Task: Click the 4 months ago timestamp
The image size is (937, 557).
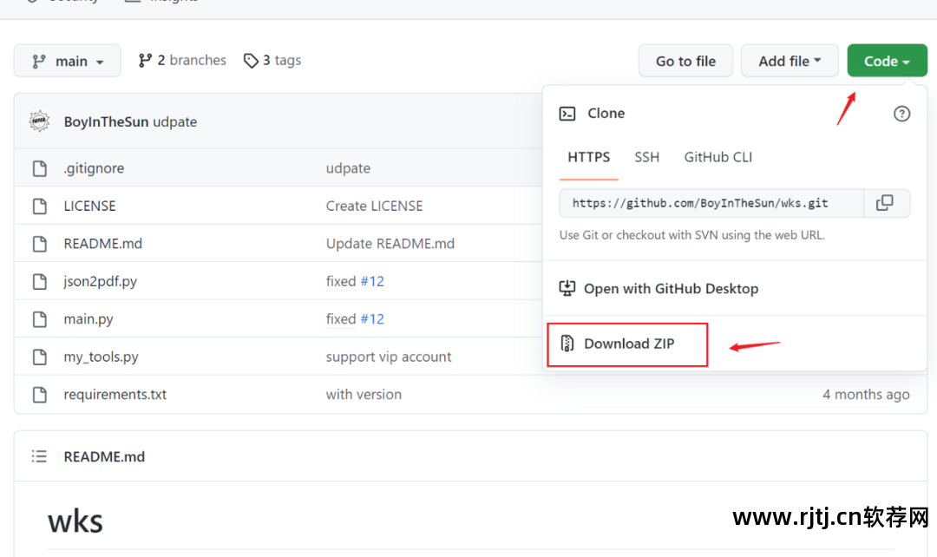Action: [866, 395]
